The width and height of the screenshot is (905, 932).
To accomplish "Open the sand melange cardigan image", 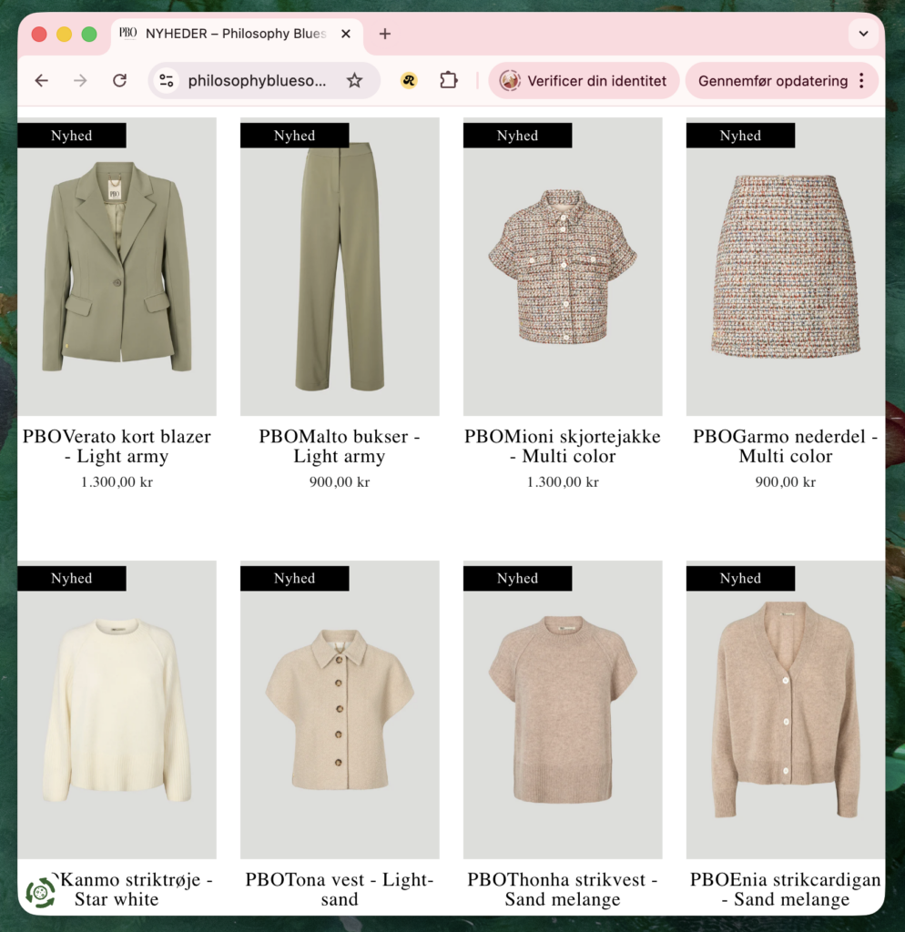I will coord(786,710).
